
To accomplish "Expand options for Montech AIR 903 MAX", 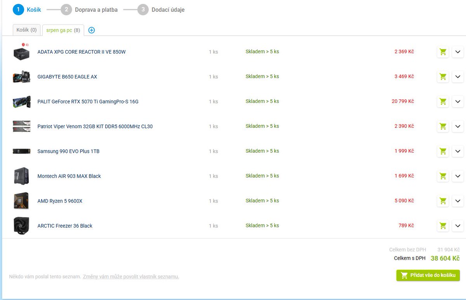I will pos(458,176).
